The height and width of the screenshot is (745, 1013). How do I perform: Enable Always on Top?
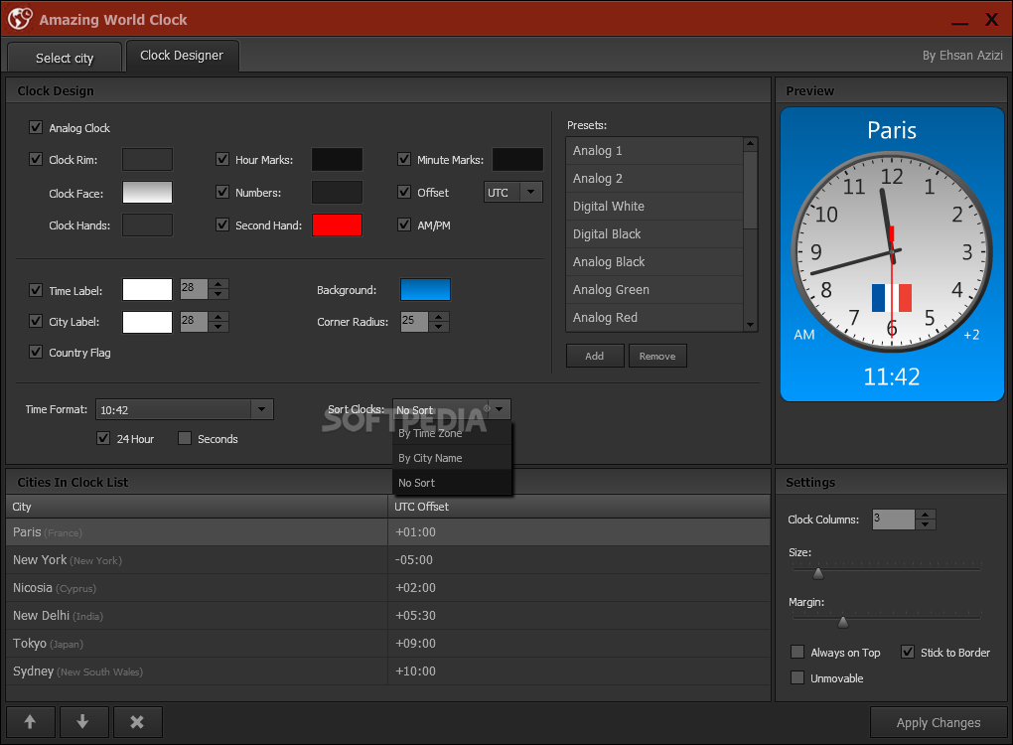[797, 652]
